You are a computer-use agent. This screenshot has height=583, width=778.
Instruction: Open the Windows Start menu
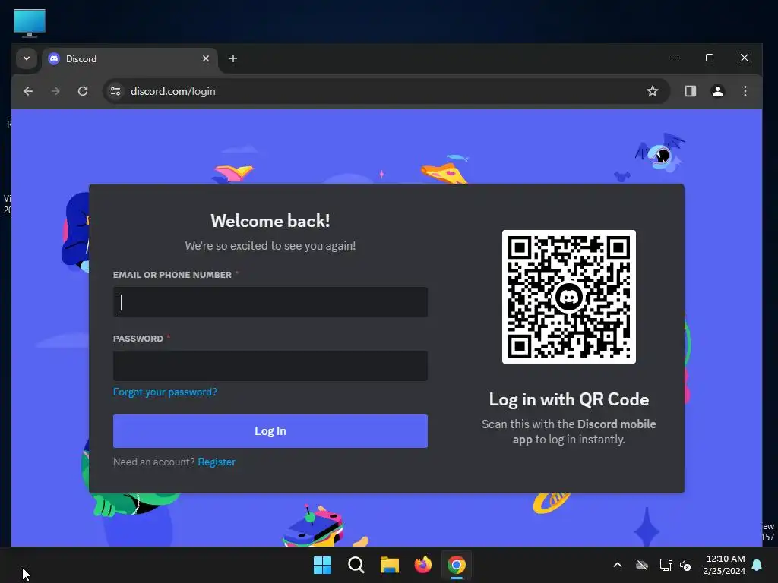322,565
